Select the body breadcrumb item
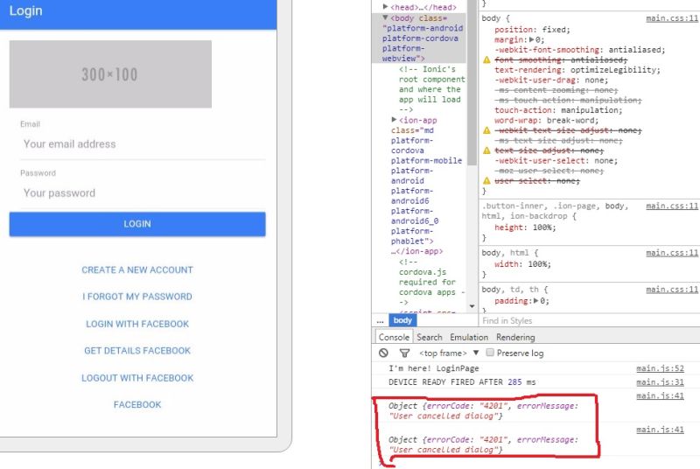This screenshot has height=469, width=700. (402, 320)
